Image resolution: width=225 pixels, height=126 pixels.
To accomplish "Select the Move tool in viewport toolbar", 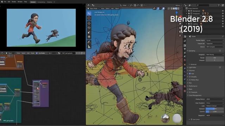I will click(89, 23).
